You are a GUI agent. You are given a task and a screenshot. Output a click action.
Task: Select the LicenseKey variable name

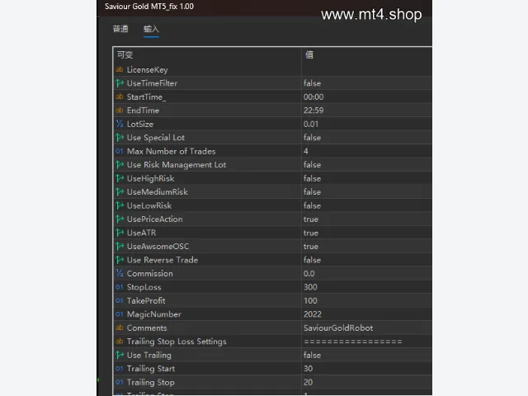147,69
